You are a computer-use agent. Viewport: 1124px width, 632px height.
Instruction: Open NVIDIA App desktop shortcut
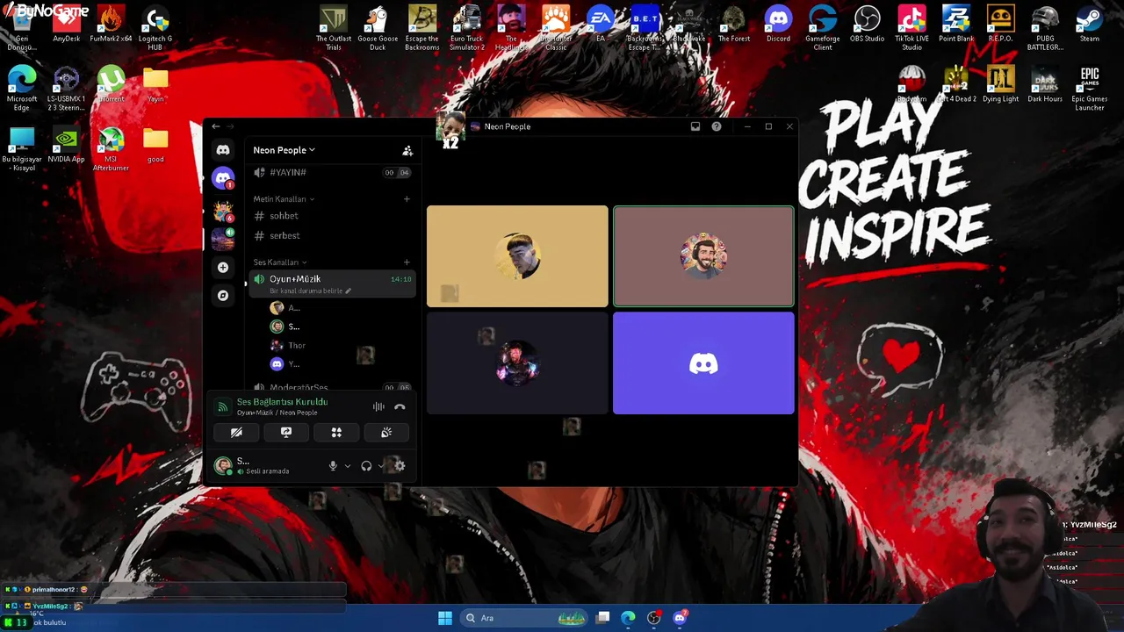click(x=66, y=146)
